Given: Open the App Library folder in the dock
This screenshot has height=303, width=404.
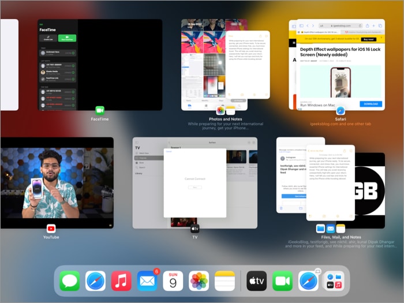Looking at the screenshot, I should (334, 281).
